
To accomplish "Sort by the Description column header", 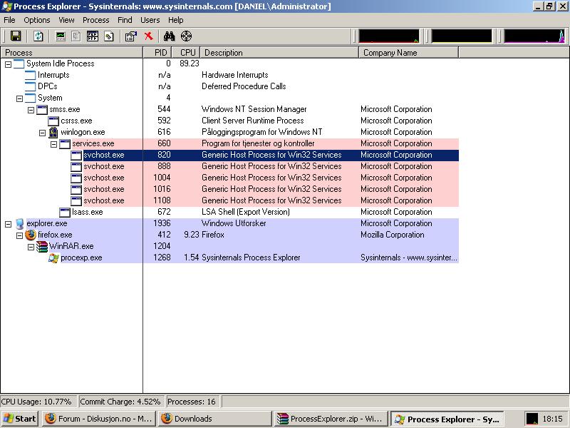I will [279, 53].
